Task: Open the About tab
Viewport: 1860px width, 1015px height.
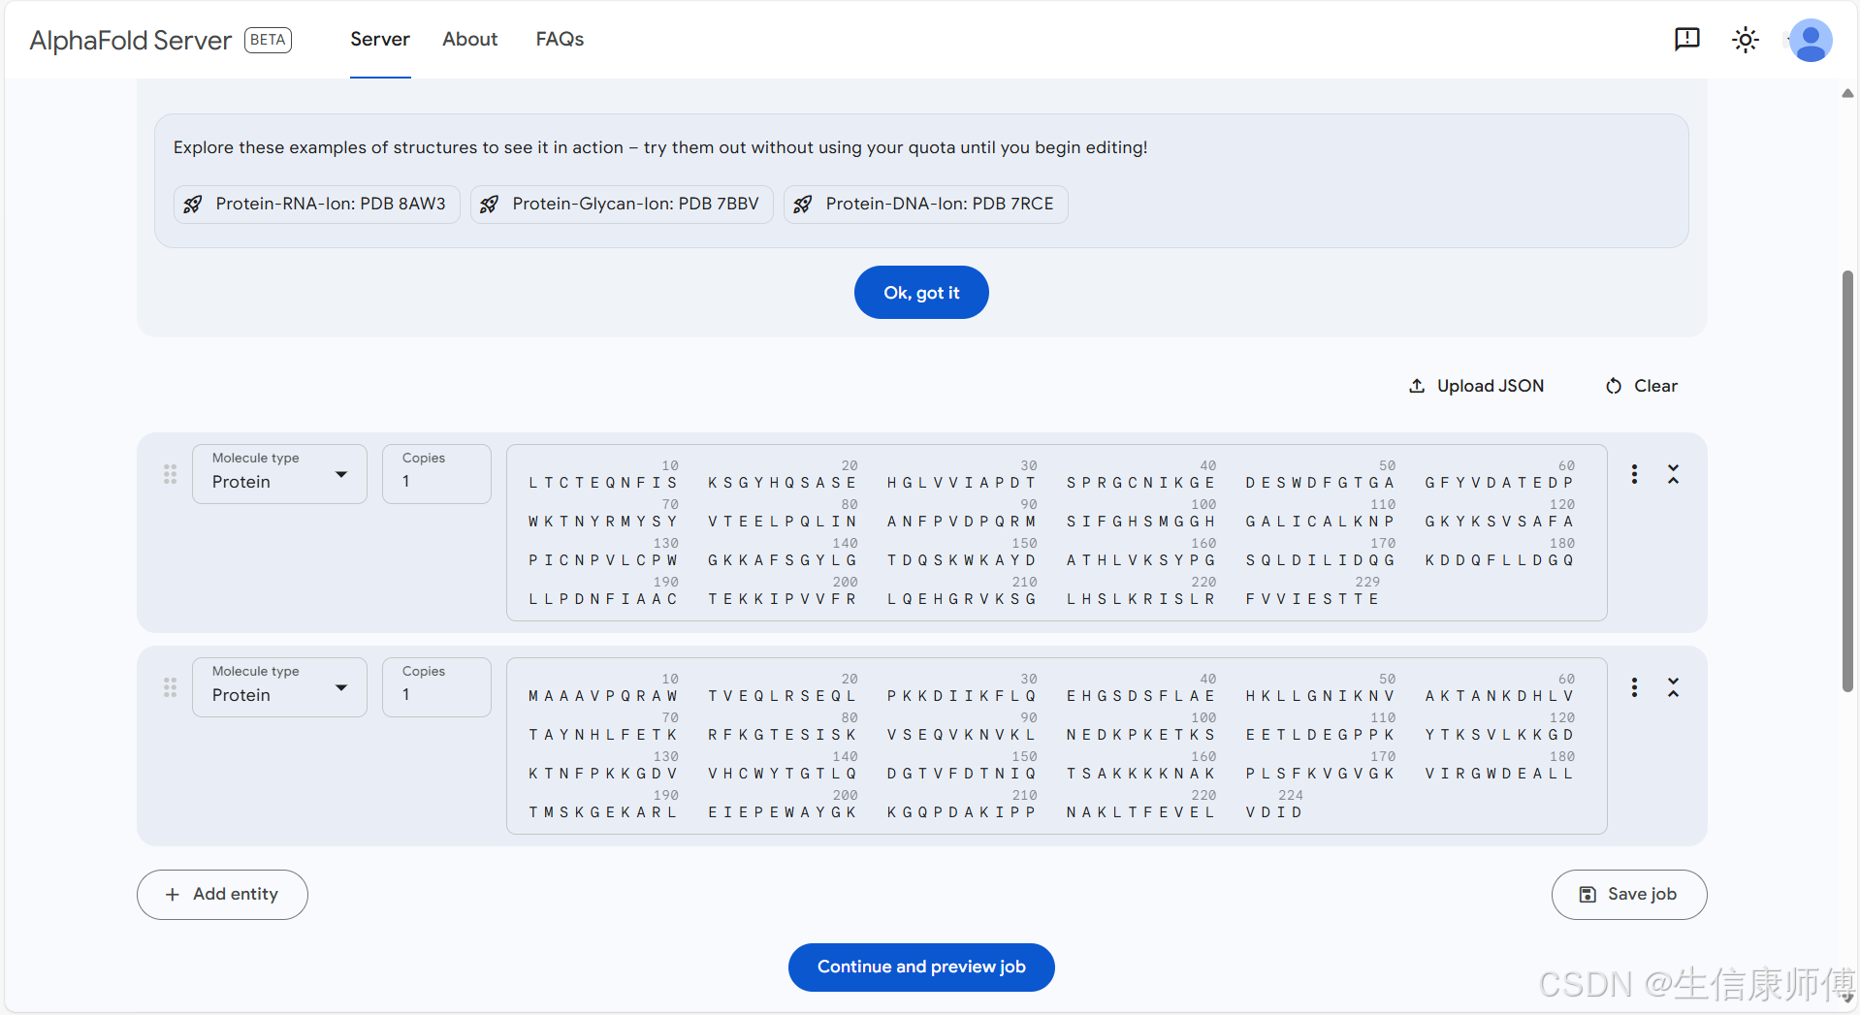Action: pyautogui.click(x=470, y=40)
